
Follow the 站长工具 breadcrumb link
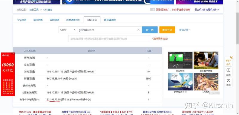click(34, 10)
